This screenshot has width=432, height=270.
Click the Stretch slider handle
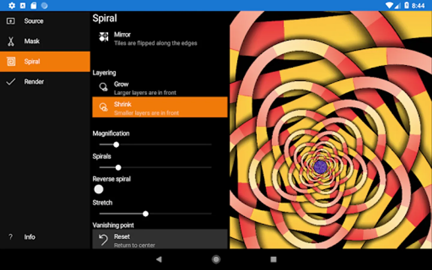[x=146, y=214]
